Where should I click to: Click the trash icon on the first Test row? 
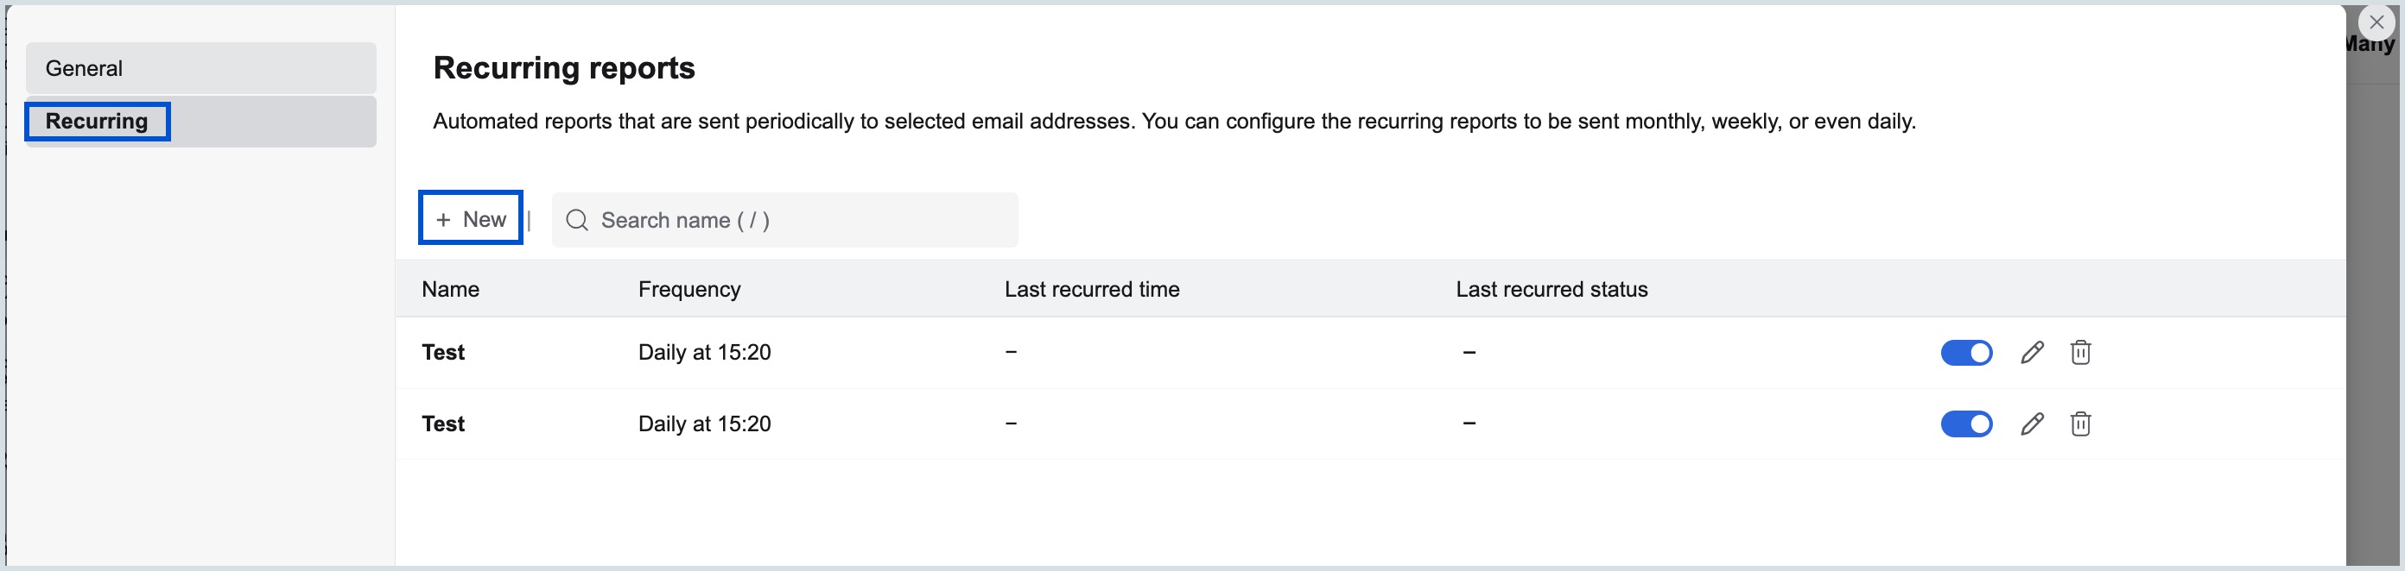tap(2081, 352)
